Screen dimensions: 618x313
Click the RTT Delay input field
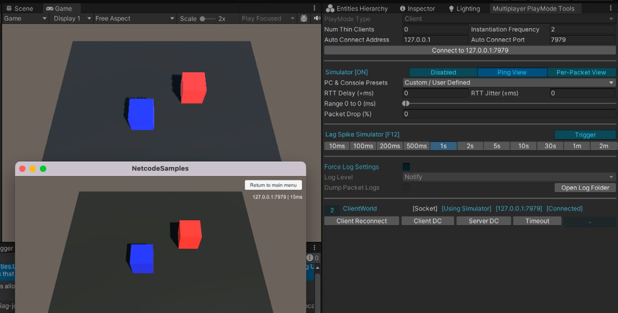tap(436, 93)
